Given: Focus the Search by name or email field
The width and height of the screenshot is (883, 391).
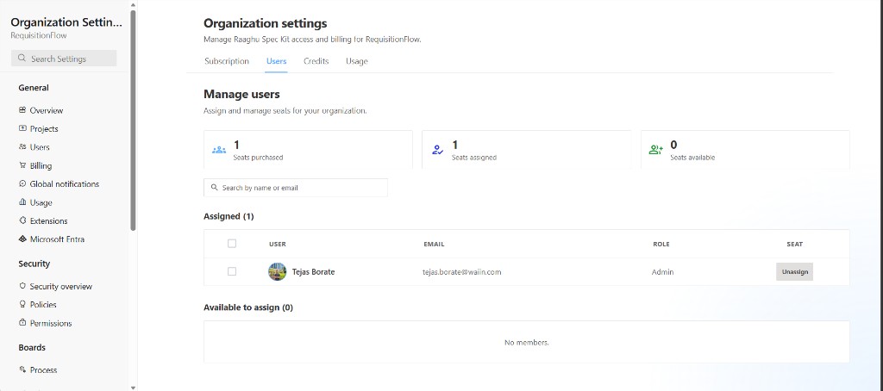Looking at the screenshot, I should click(296, 188).
